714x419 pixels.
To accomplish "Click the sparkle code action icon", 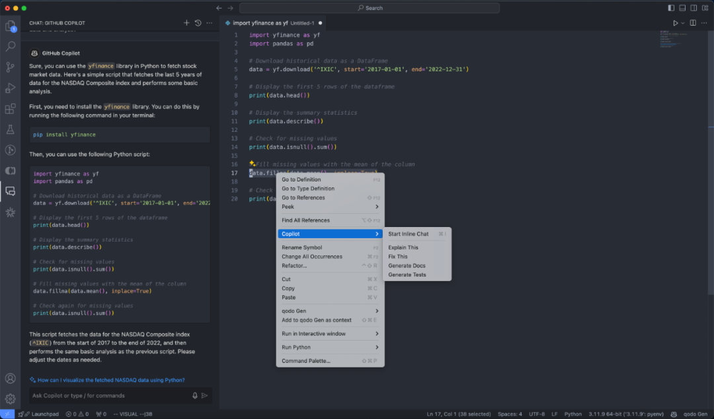I will 252,163.
